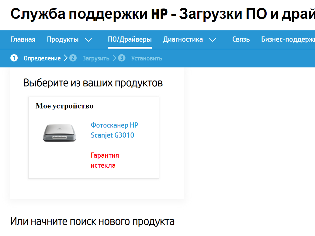Open the Фотосканер HP Scanjet G3010 link
This screenshot has height=236, width=315.
(115, 130)
